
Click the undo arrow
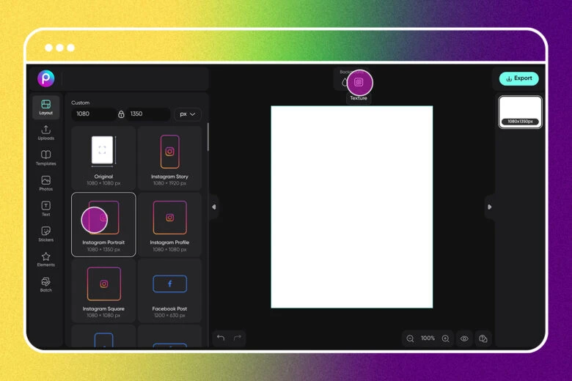[221, 338]
